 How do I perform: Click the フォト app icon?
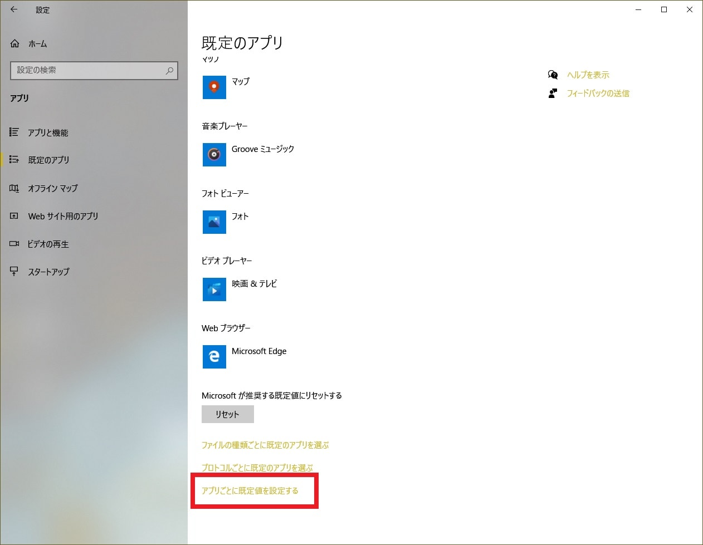click(214, 222)
